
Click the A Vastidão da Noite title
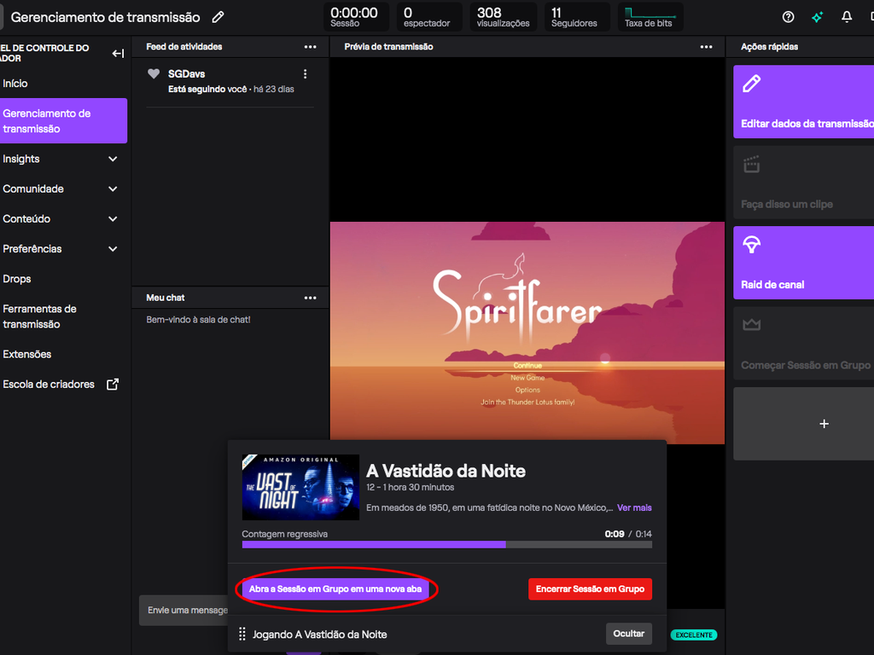[x=446, y=471]
